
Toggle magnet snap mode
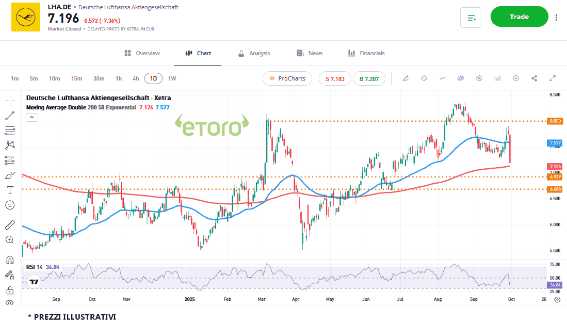coord(10,260)
